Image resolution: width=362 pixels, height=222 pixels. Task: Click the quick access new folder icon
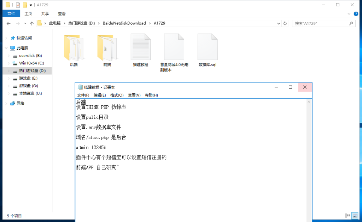[x=25, y=5]
